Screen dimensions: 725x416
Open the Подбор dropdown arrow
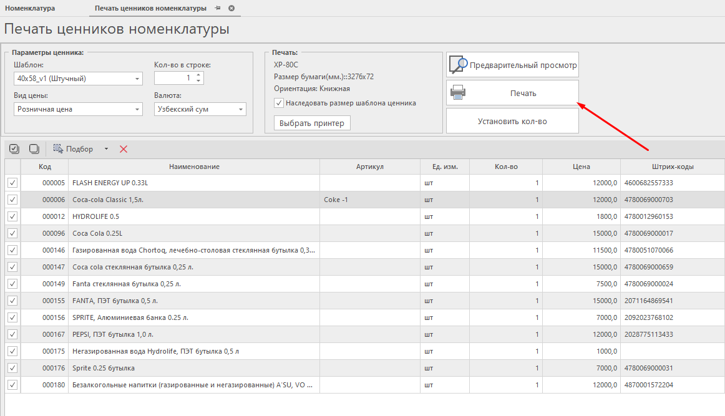[106, 149]
